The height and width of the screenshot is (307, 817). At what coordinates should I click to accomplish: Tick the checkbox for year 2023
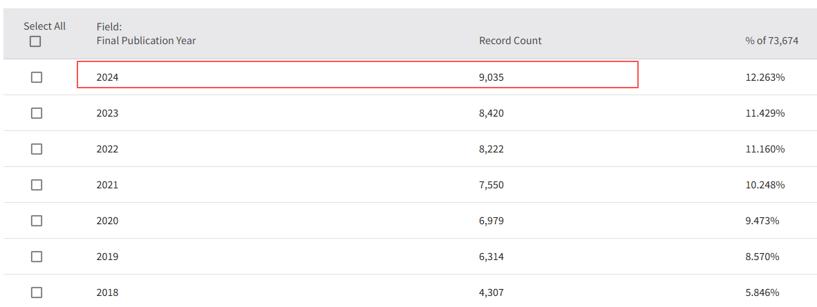37,113
